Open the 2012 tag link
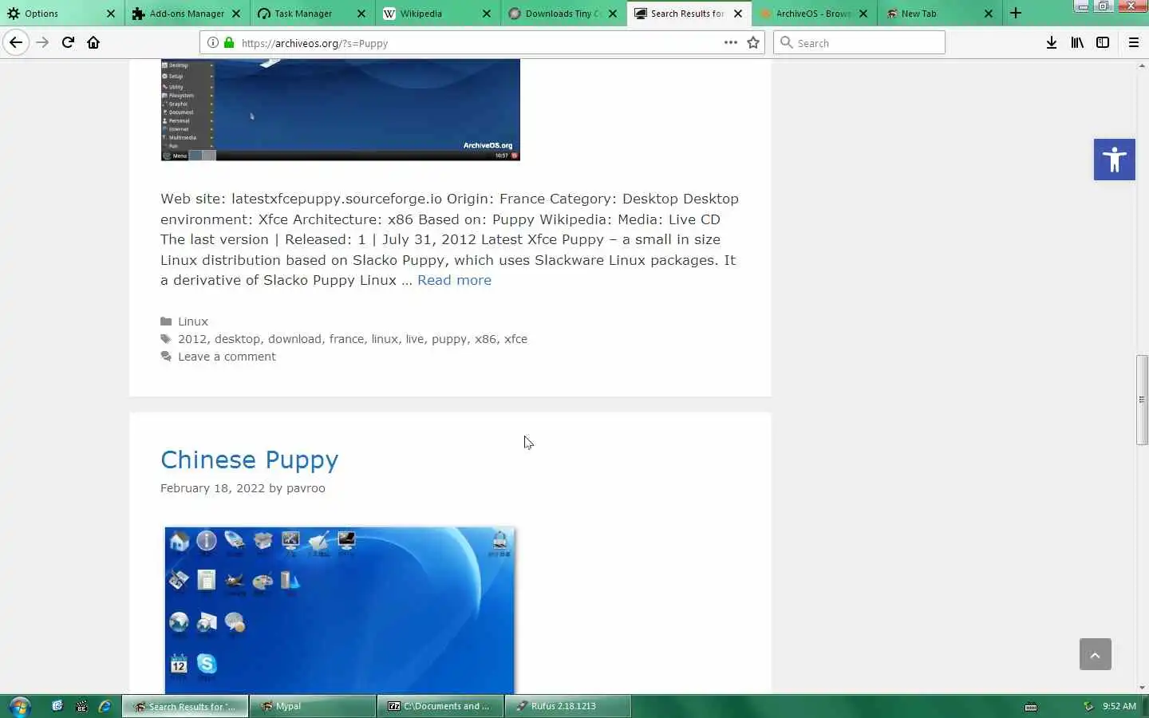The height and width of the screenshot is (718, 1149). (x=192, y=339)
